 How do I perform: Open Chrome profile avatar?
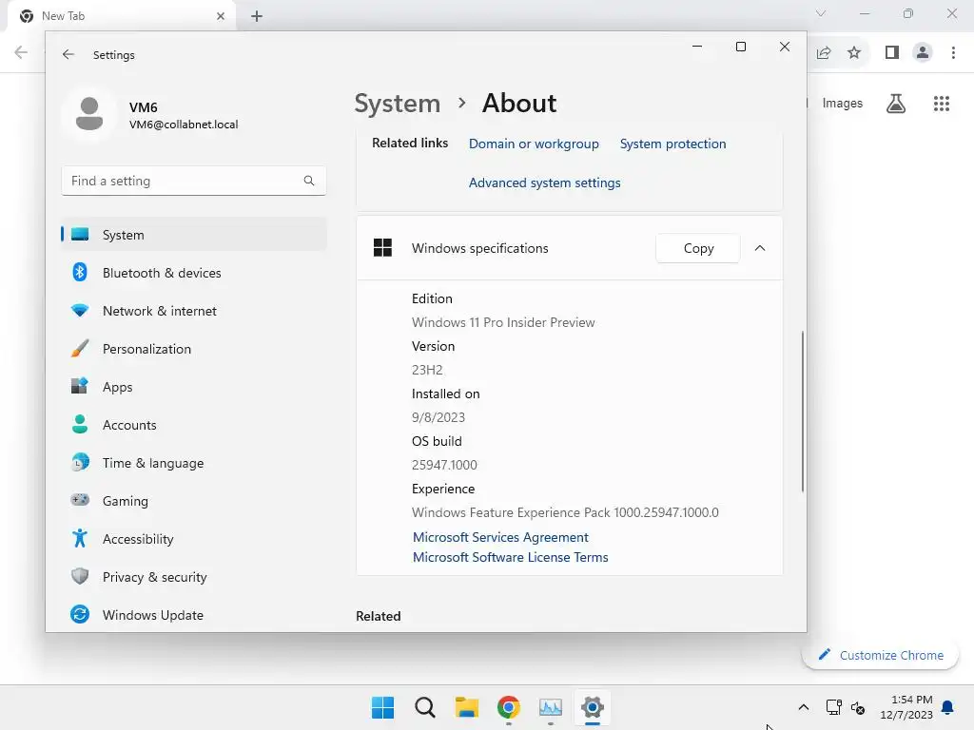pyautogui.click(x=923, y=53)
